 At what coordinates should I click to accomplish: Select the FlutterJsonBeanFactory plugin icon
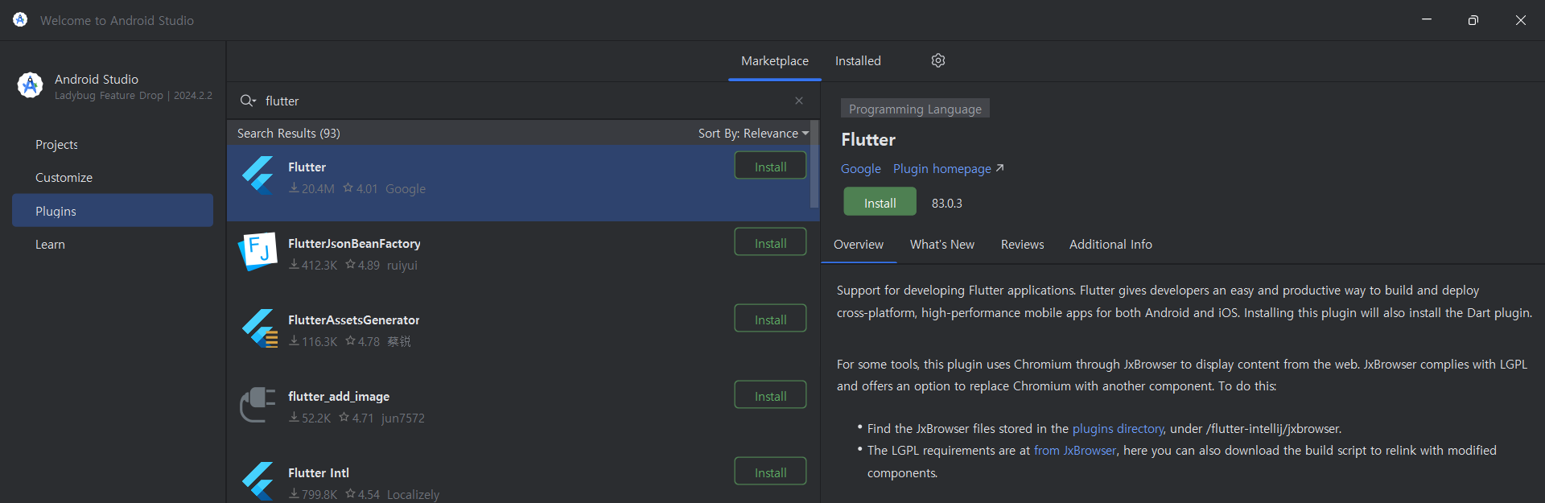[258, 251]
